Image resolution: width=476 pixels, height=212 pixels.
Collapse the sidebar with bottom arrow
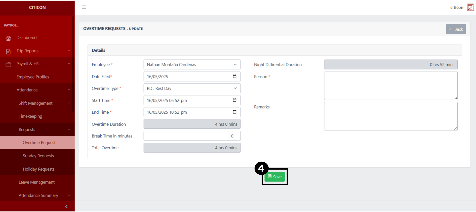[x=66, y=206]
